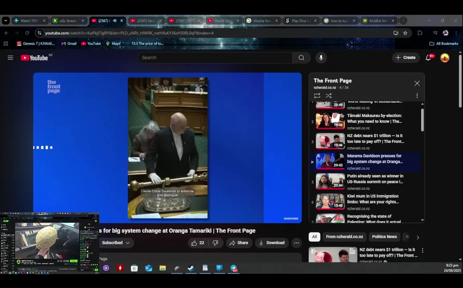The image size is (463, 288).
Task: Switch to the shosha Google search tab
Action: point(262,21)
